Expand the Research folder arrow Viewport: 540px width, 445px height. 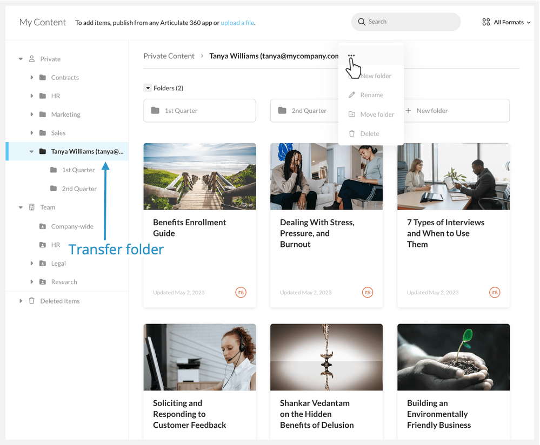click(32, 282)
